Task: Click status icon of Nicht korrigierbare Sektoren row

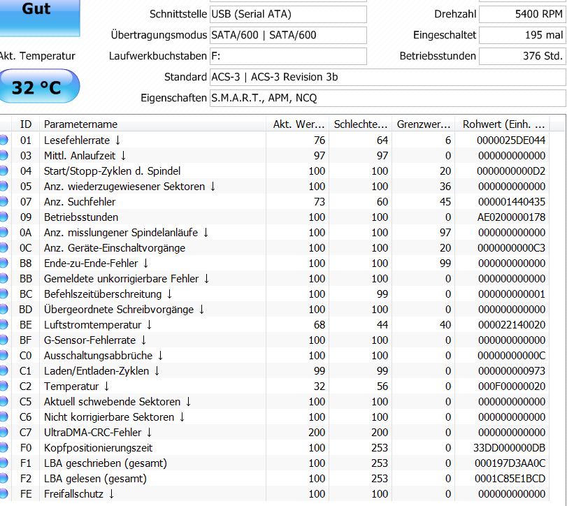Action: pos(3,417)
